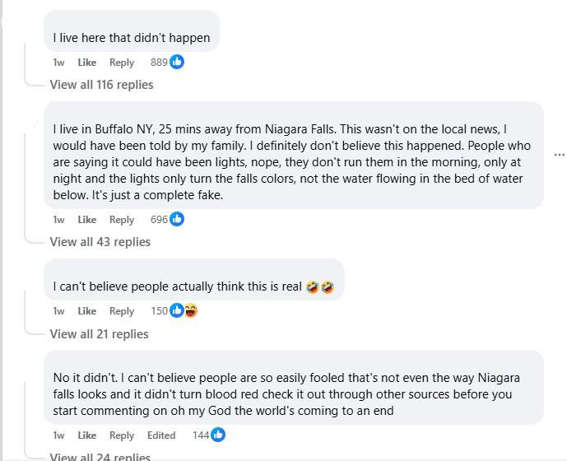Like the "think this is real" comment
Viewport: 567px width, 461px height.
(86, 311)
